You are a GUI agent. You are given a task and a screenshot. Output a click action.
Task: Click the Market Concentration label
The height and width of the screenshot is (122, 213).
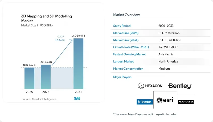click(128, 69)
